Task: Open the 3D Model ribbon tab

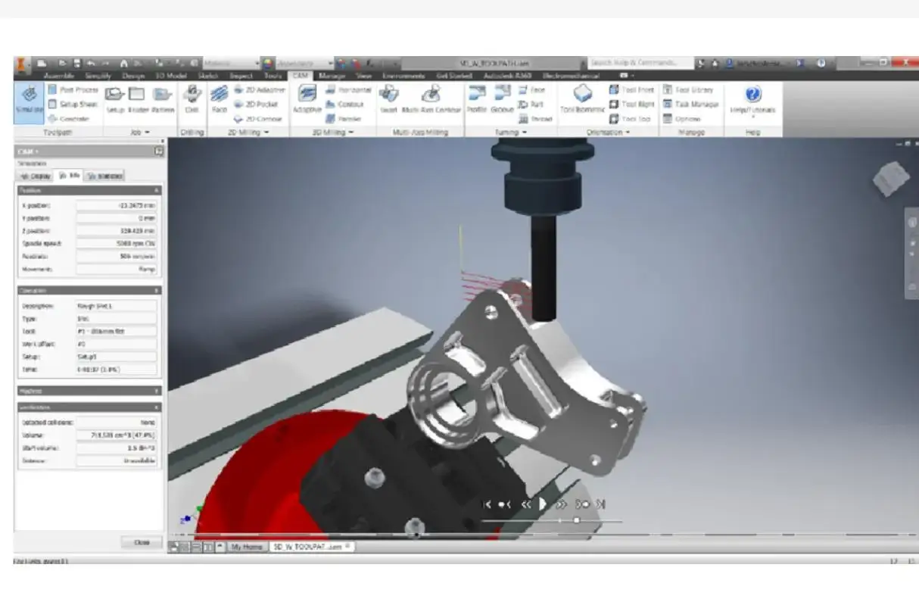Action: tap(170, 76)
